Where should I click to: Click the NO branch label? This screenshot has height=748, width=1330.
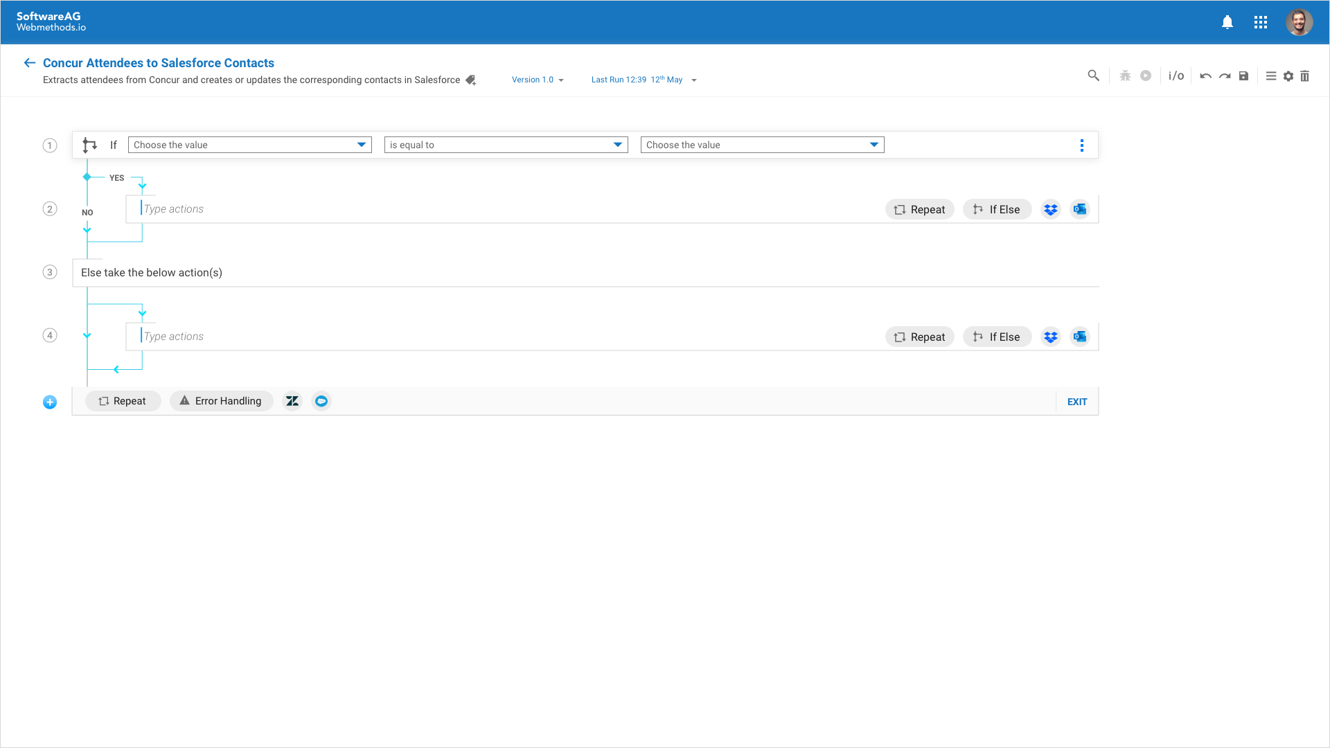pyautogui.click(x=87, y=213)
